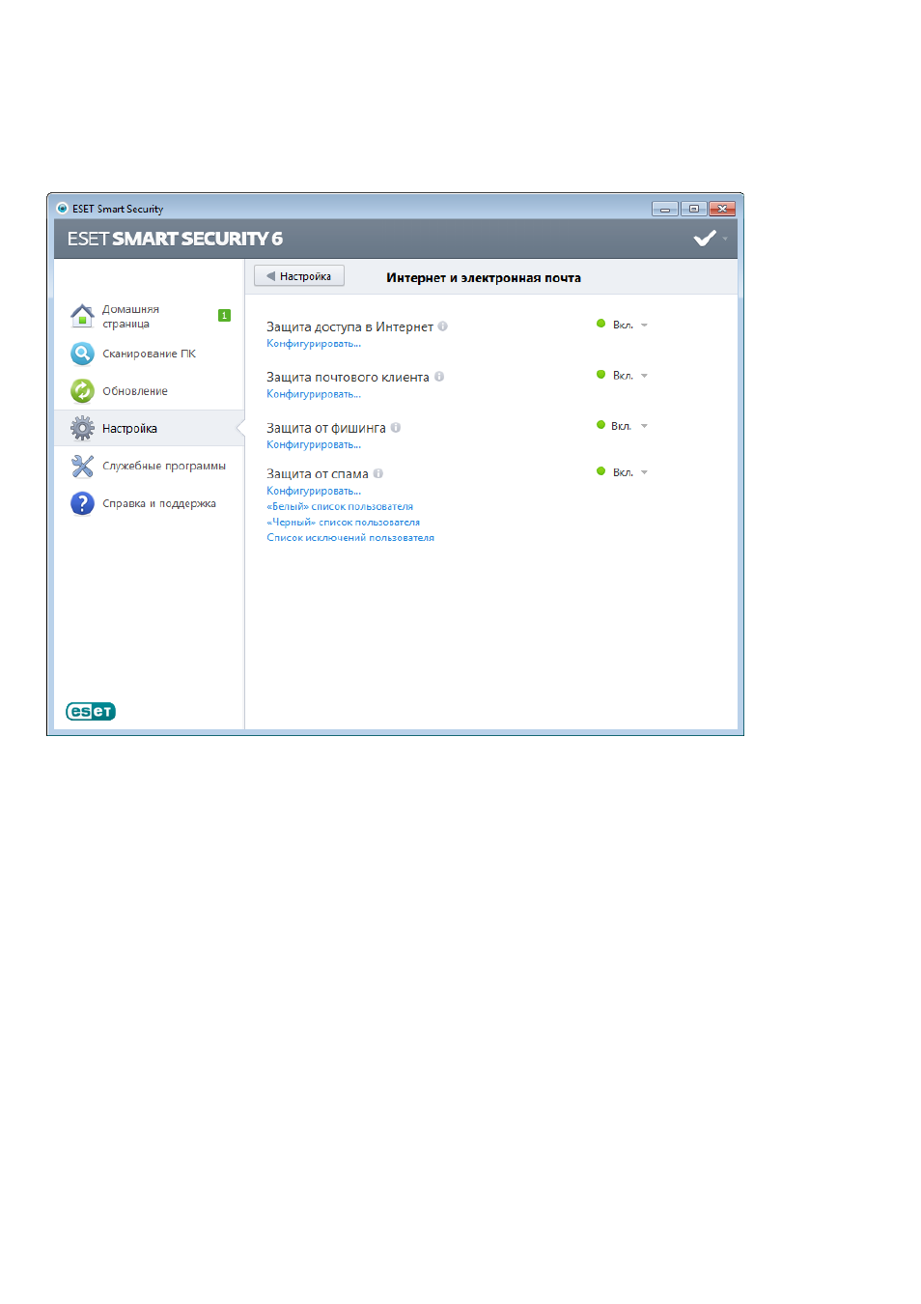
Task: Open «Черный» список пользователя link
Action: click(344, 522)
